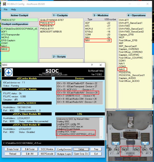
Task: Close the SIOC window
Action: [101, 65]
